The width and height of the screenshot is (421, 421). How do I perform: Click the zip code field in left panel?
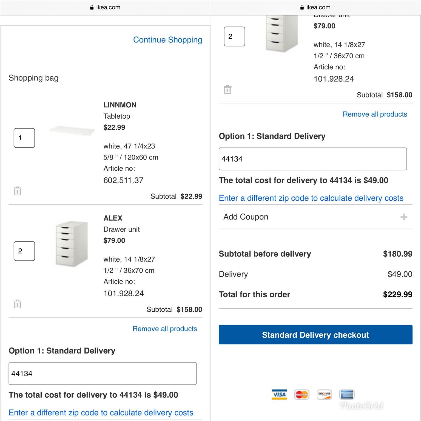click(103, 373)
